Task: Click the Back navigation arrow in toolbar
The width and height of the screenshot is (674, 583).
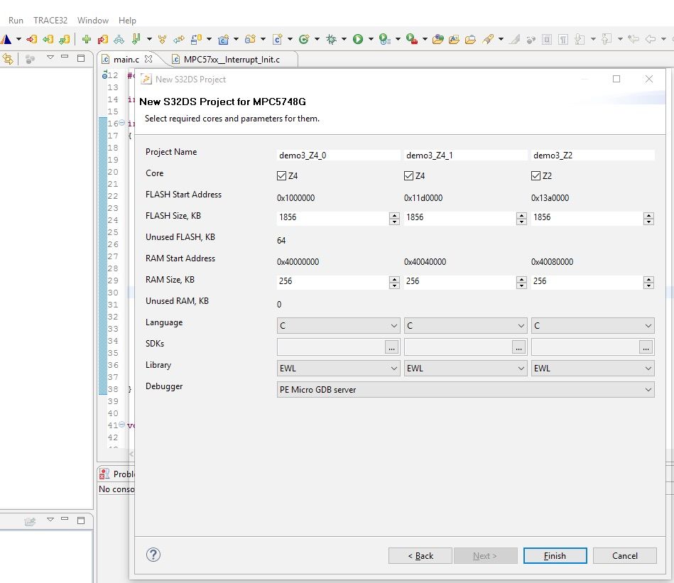Action: 651,40
